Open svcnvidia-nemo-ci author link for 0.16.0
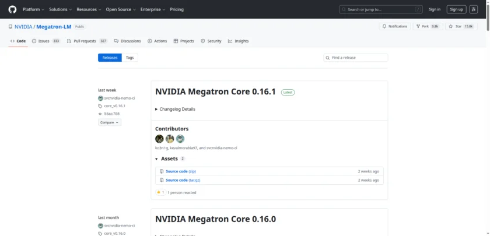The width and height of the screenshot is (490, 236). [120, 226]
